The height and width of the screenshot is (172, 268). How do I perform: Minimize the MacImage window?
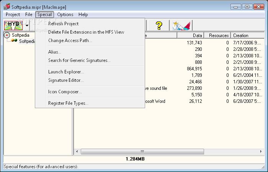[236, 7]
